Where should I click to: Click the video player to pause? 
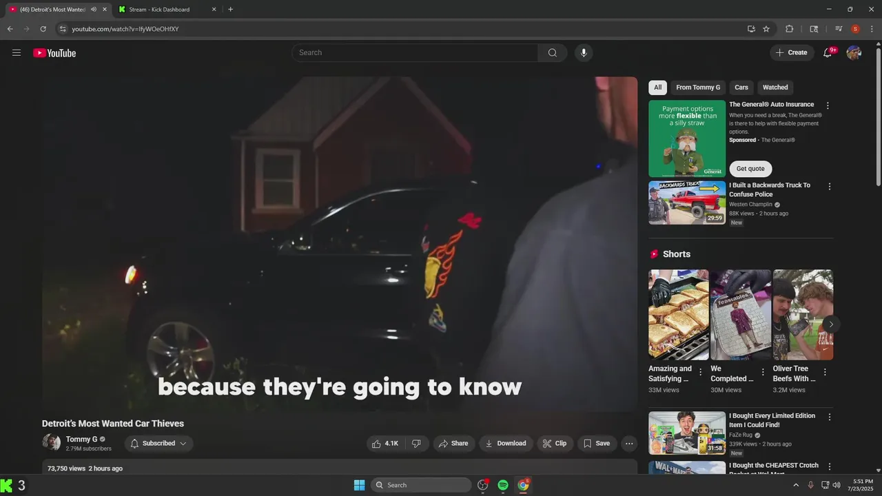(x=340, y=245)
